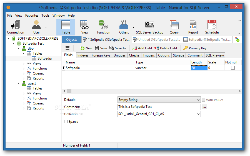Click the hamburger menu icon in the designer toolbar
This screenshot has width=250, height=156.
tap(67, 48)
